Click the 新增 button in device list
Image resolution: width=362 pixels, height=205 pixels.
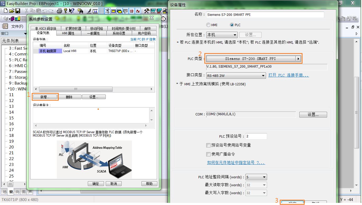tap(45, 97)
